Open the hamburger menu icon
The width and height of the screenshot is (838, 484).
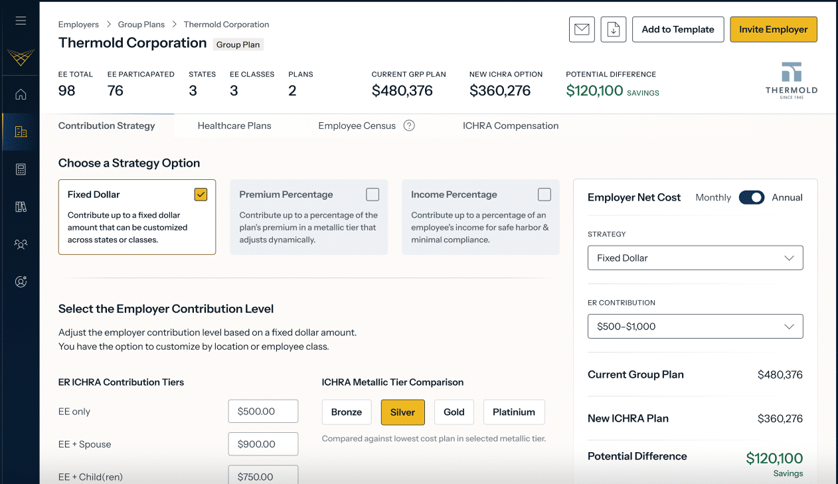(21, 21)
